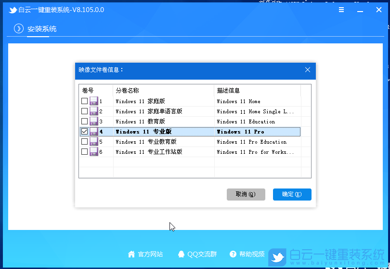Click description Windows 11 Education
Screen dimensions: 390x269
click(246, 121)
